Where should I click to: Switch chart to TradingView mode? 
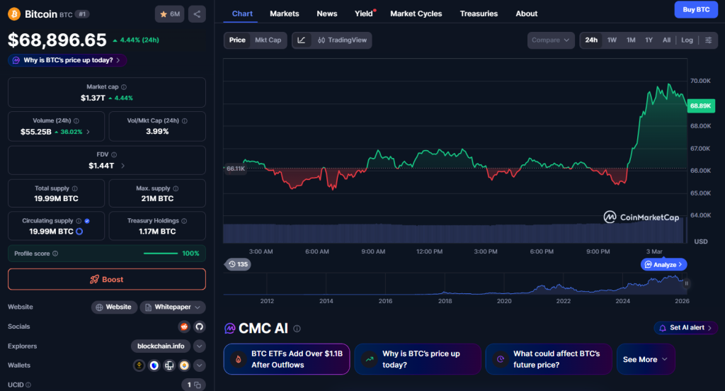(x=342, y=40)
